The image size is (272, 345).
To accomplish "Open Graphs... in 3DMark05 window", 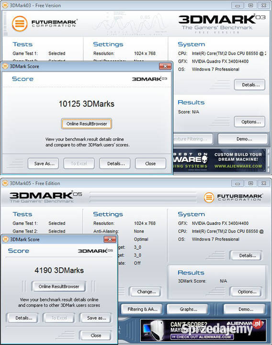I will pos(188,309).
